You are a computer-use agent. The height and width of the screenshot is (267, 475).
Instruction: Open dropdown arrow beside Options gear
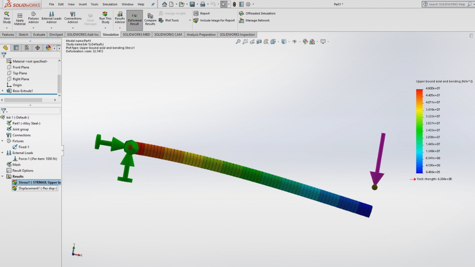click(x=253, y=4)
